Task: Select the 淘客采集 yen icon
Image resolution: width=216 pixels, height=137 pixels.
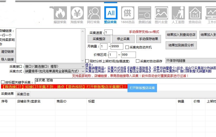Action: click(x=77, y=13)
